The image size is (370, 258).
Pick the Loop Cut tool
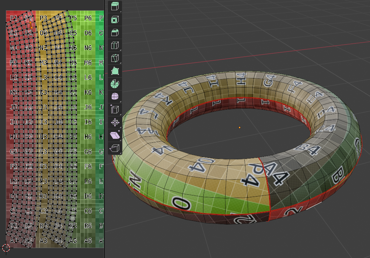[x=115, y=45]
